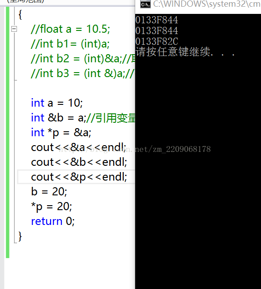Click the comment line //float a = 10.5;

[x=71, y=29]
